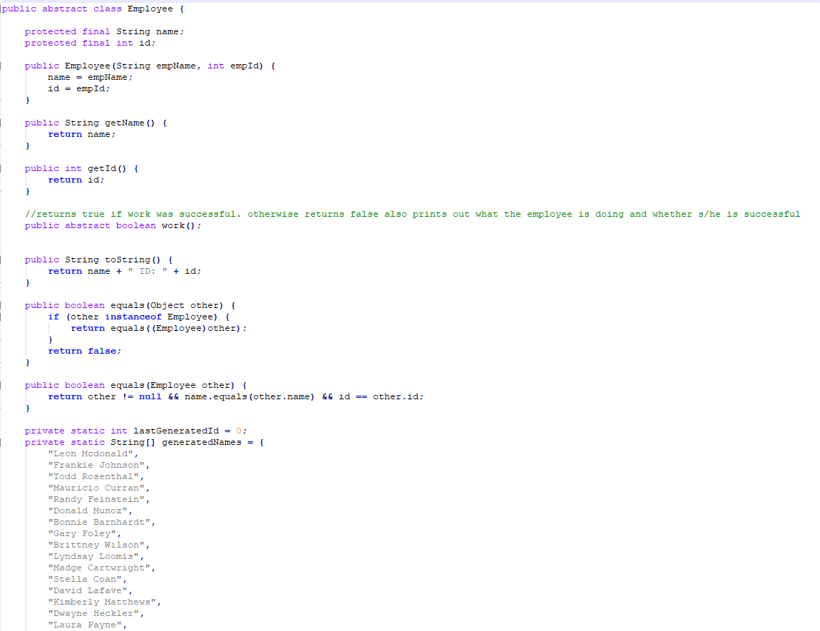Click the 'return name + " ID: " + id;' line

point(125,272)
